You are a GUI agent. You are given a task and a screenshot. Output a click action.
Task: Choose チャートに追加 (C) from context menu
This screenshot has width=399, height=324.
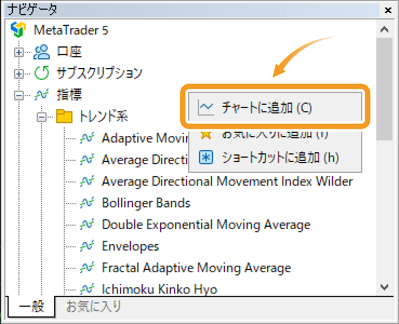tap(275, 107)
